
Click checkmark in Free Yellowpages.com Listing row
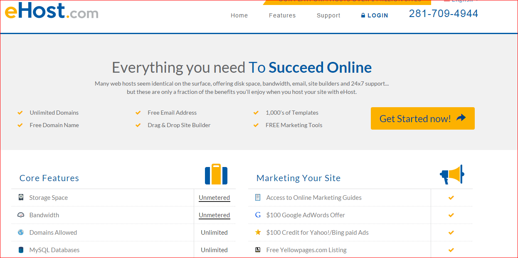(451, 250)
